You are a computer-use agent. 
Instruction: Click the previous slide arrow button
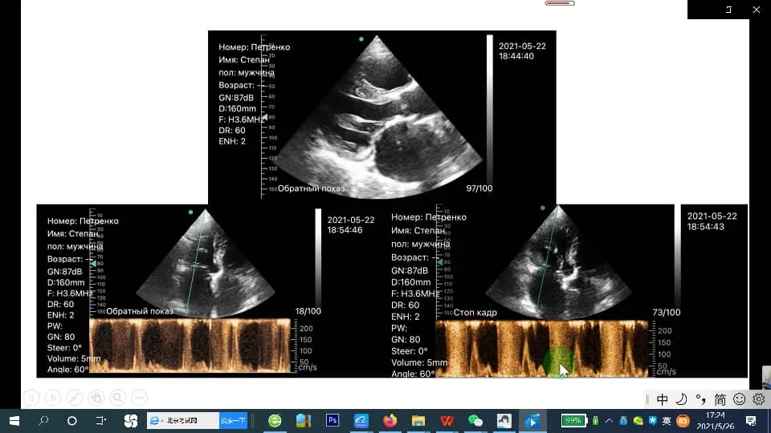coord(31,397)
